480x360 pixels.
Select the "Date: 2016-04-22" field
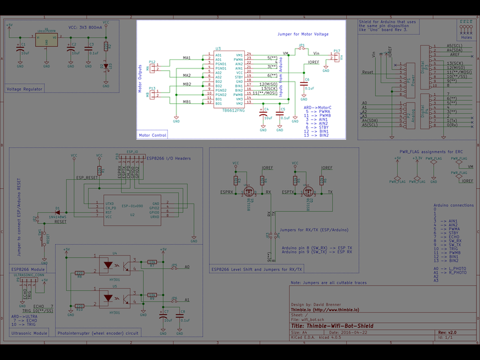[x=348, y=332]
